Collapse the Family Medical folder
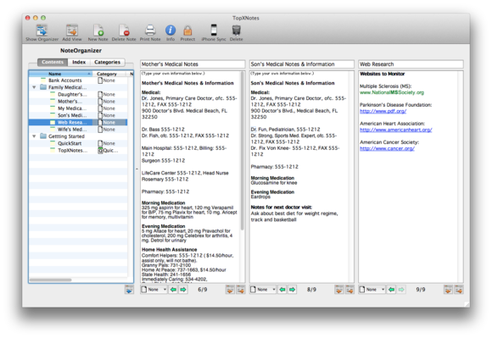The image size is (492, 338). coord(34,87)
